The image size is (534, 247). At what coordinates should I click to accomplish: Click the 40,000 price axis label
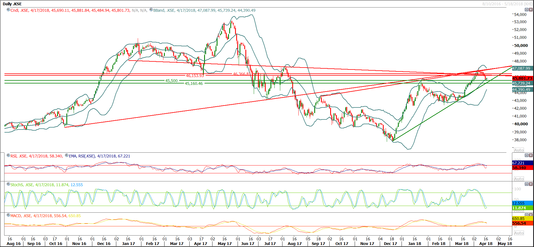(521, 124)
